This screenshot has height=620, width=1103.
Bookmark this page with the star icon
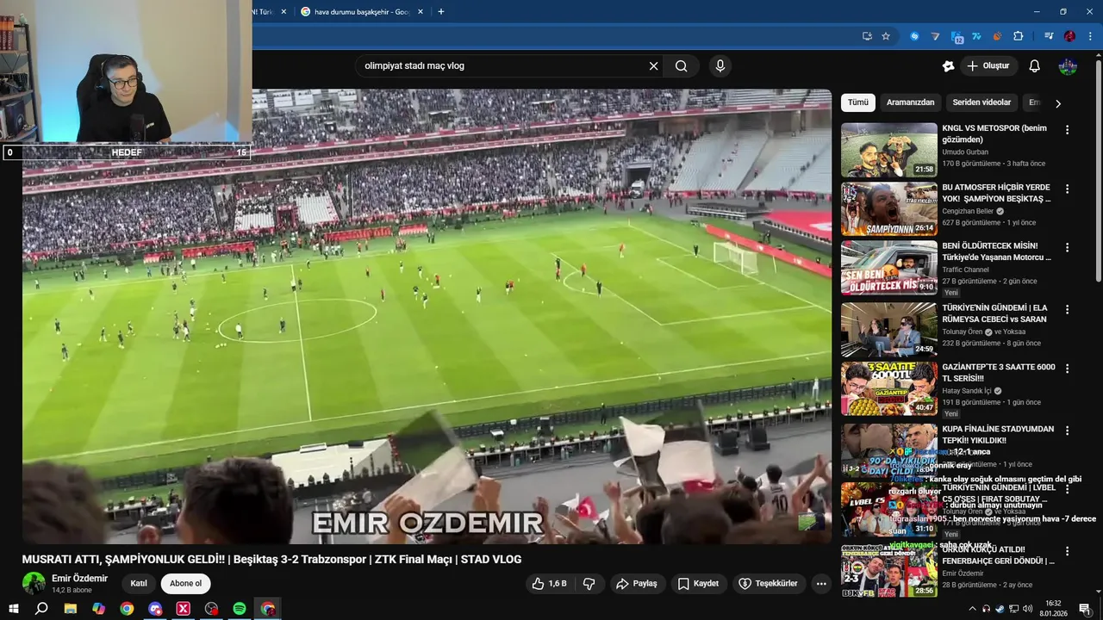[885, 36]
